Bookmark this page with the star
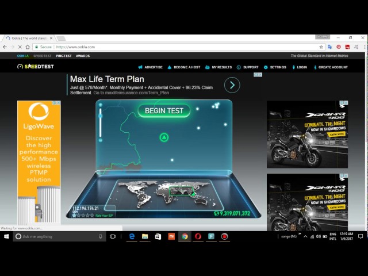The image size is (368, 276). coord(321,47)
